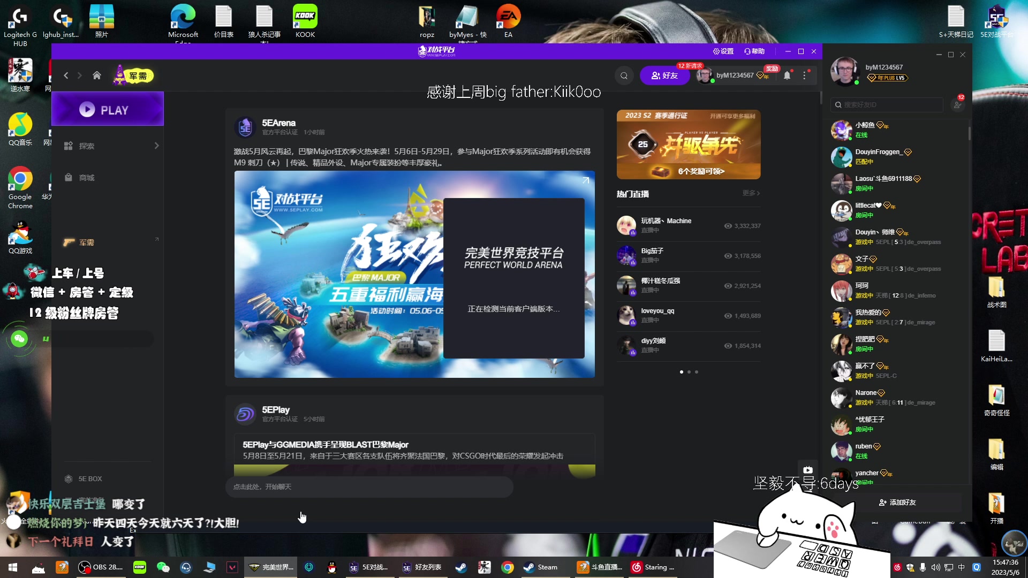Open 好友列表 taskbar item
The image size is (1028, 578).
point(422,567)
